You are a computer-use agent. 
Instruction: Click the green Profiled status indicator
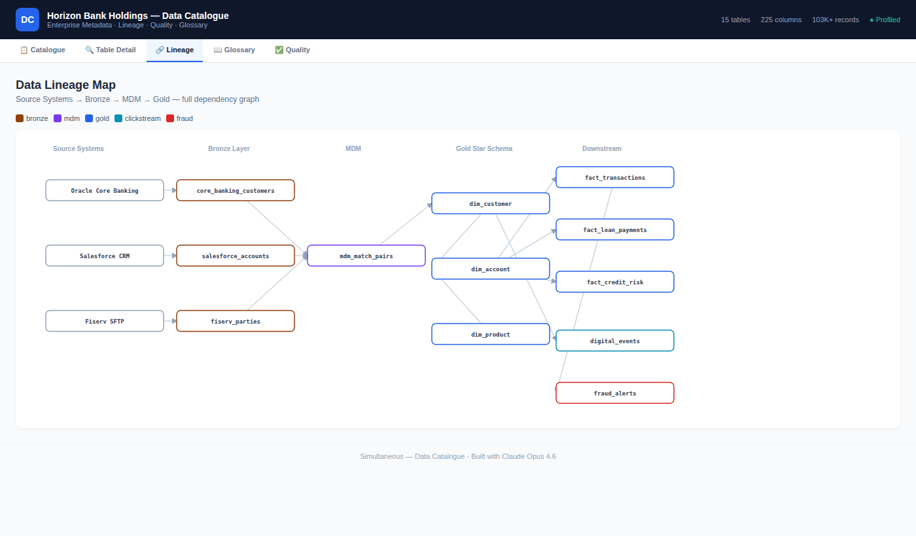pos(885,20)
